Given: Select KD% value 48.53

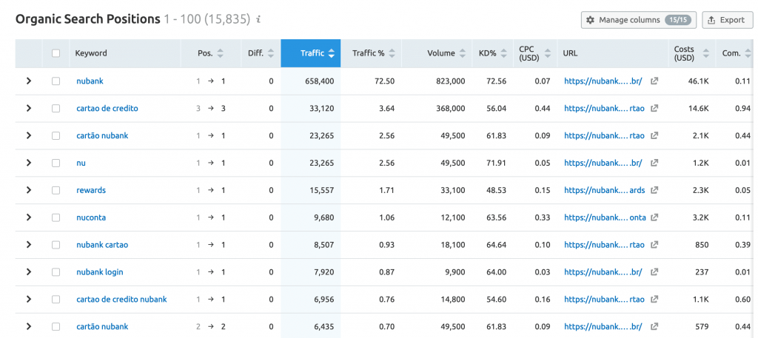Looking at the screenshot, I should coord(497,190).
